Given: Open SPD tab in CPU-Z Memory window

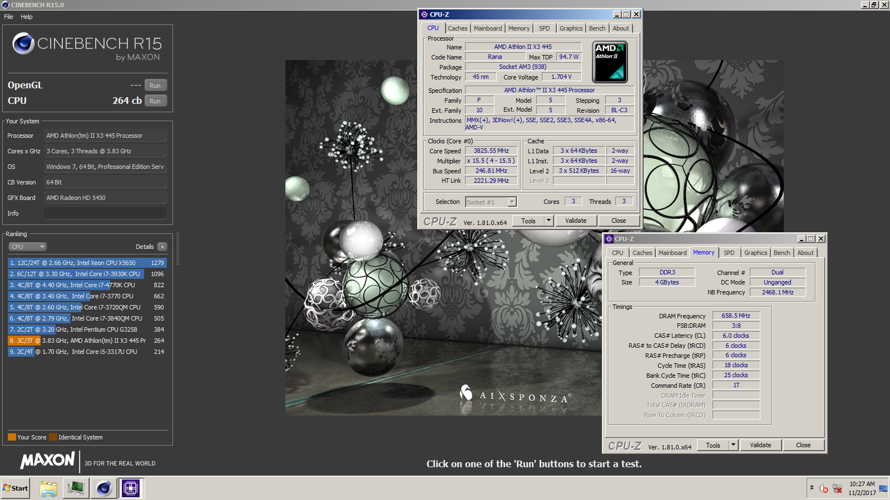Looking at the screenshot, I should (x=729, y=253).
